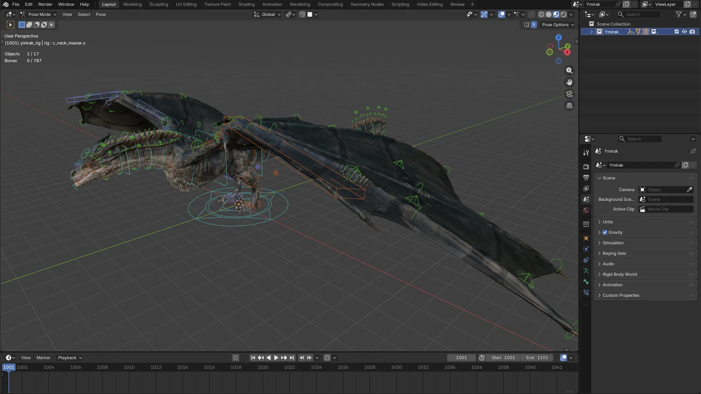Click the Pose Options button
701x394 pixels.
[x=557, y=24]
